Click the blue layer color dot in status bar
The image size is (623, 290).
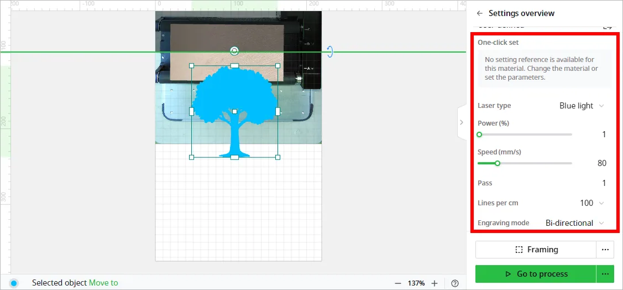[14, 283]
